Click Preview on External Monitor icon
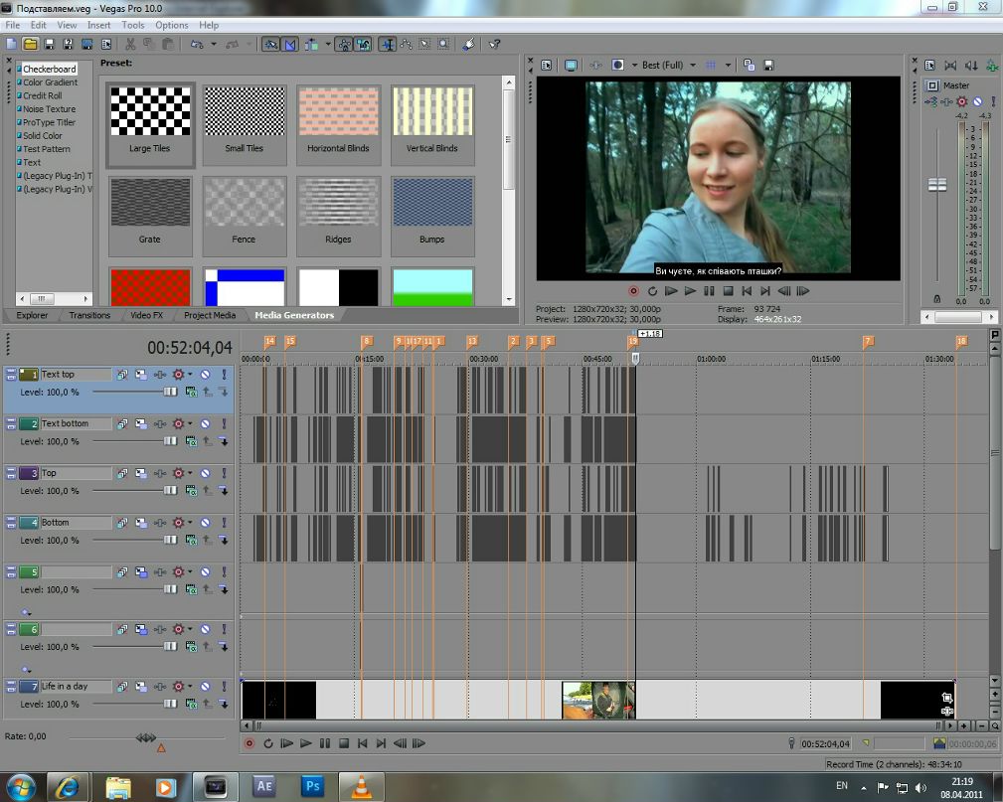The image size is (1003, 802). (571, 66)
